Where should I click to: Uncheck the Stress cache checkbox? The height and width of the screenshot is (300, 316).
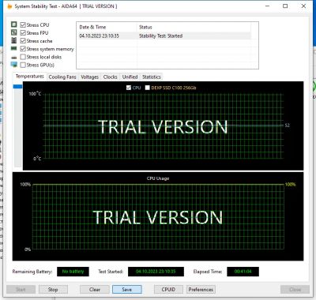(23, 41)
